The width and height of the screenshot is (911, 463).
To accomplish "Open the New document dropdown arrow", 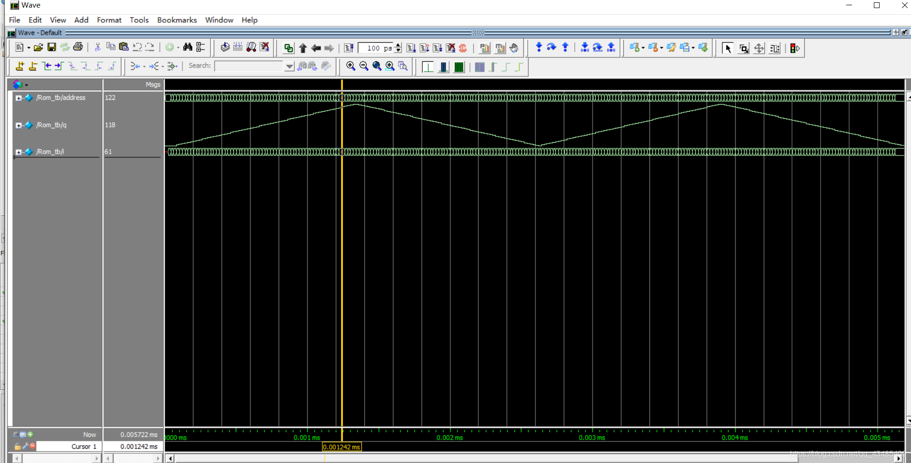I will 29,48.
